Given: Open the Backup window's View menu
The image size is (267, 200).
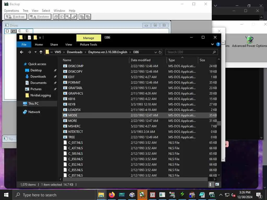Looking at the screenshot, I should pyautogui.click(x=35, y=10).
